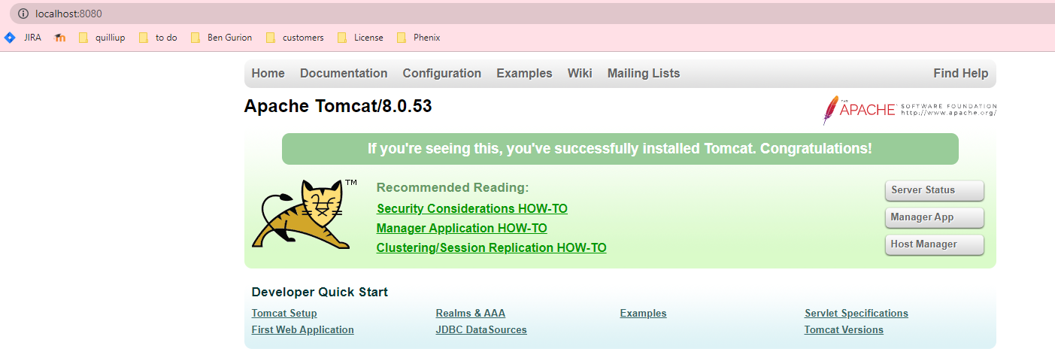Screen dimensions: 1055x364
Task: Select Mailing Lists in the navigation bar
Action: coord(644,73)
